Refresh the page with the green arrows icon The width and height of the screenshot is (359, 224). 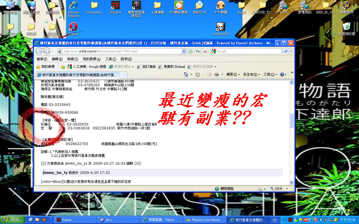coord(198,51)
